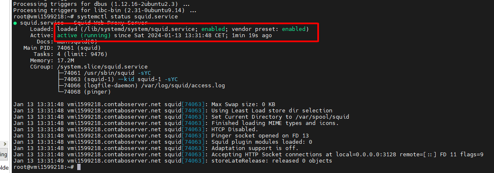The image size is (494, 173).
Task: Click the "Accepting HTTP Socket connections" log line
Action: click(248, 155)
